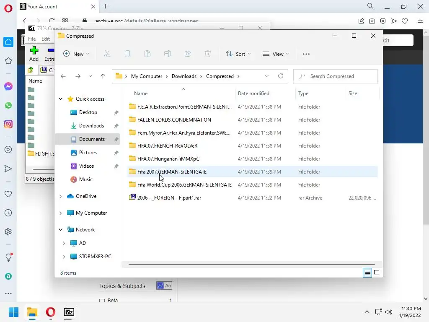Image resolution: width=429 pixels, height=322 pixels.
Task: Click the Date modified column header
Action: [265, 93]
